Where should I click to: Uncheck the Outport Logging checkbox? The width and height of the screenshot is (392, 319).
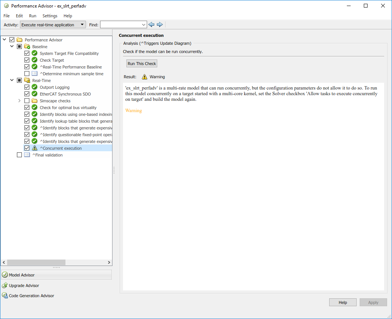27,87
